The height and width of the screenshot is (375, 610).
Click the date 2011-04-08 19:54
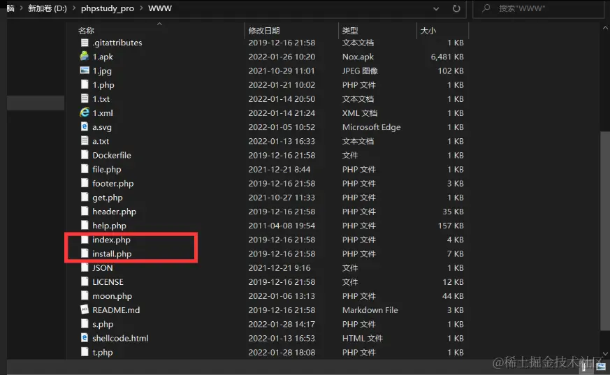[x=282, y=226]
